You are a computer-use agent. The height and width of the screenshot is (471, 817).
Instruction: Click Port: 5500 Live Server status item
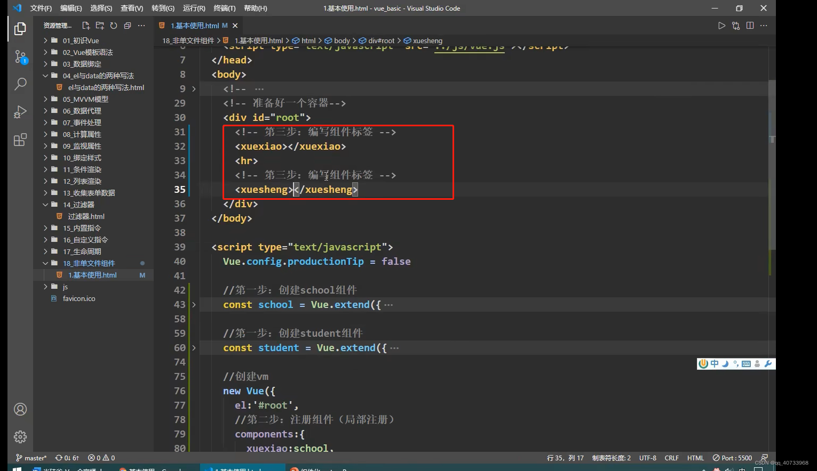[x=732, y=458]
